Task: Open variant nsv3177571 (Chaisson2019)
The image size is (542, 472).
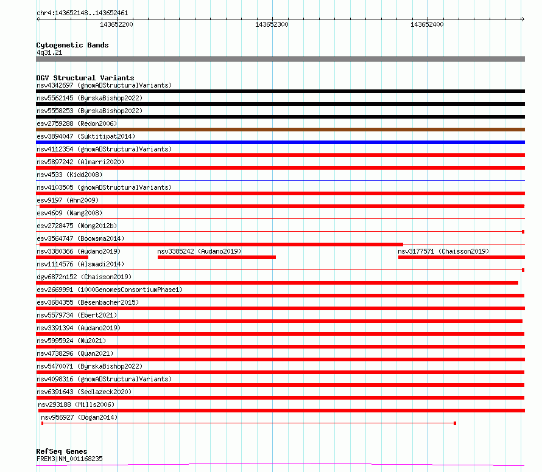Action: pyautogui.click(x=443, y=251)
